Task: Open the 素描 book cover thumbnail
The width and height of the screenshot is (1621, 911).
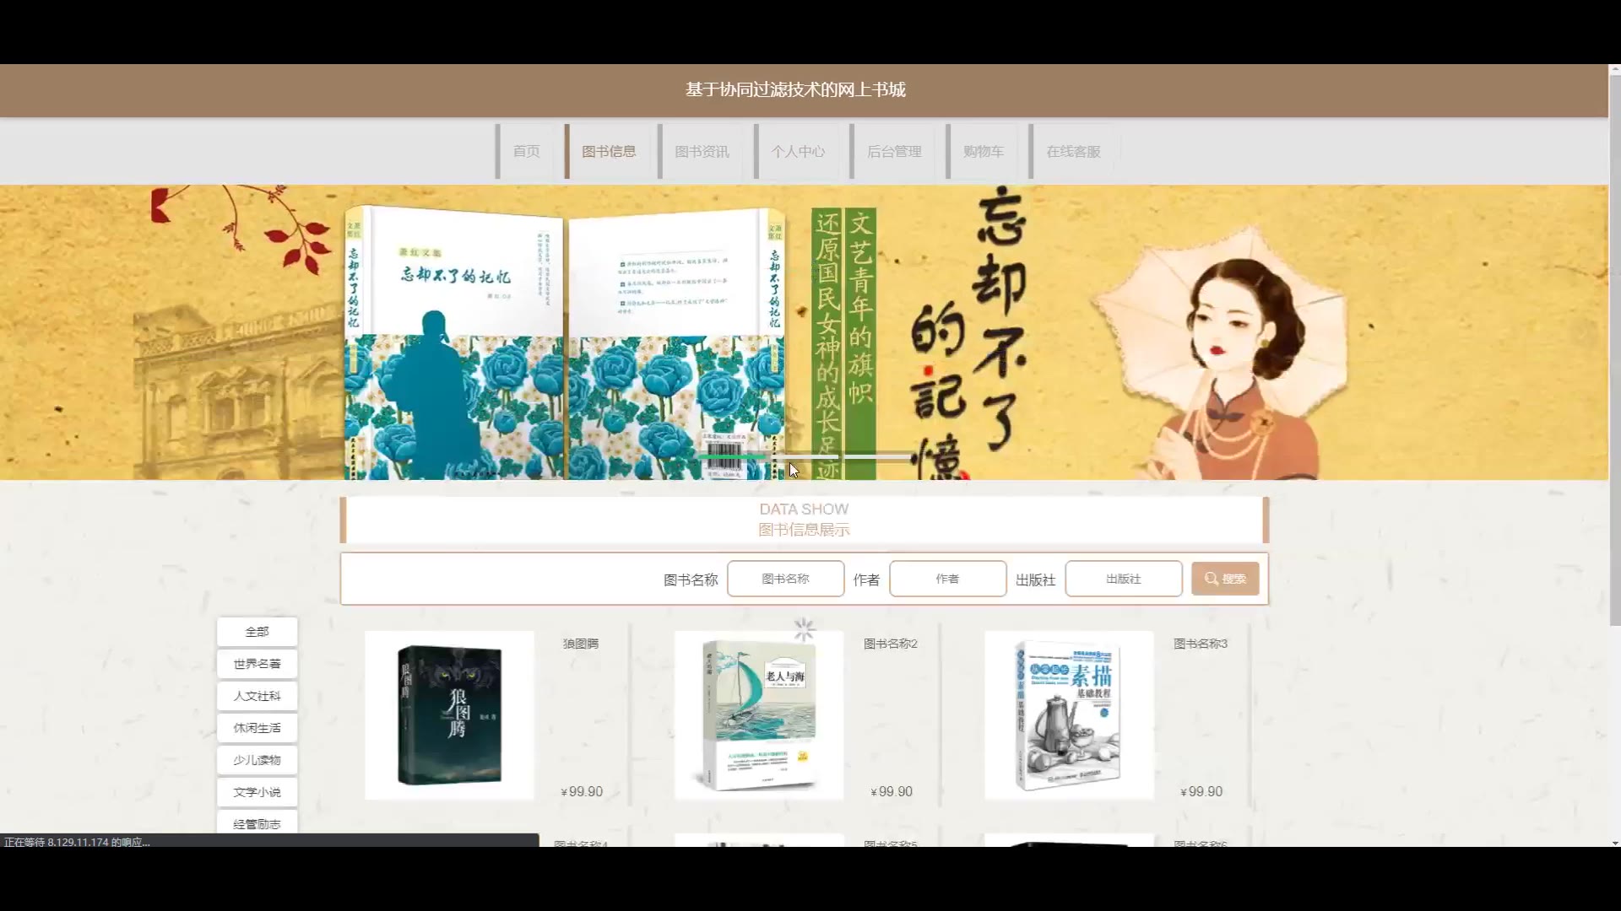Action: 1069,715
